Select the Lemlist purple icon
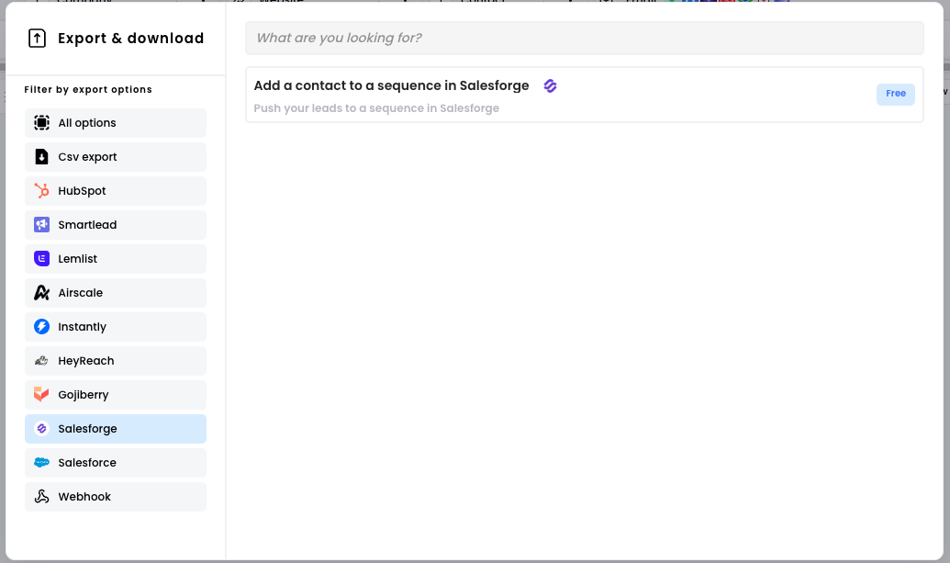Viewport: 950px width, 563px height. tap(42, 259)
